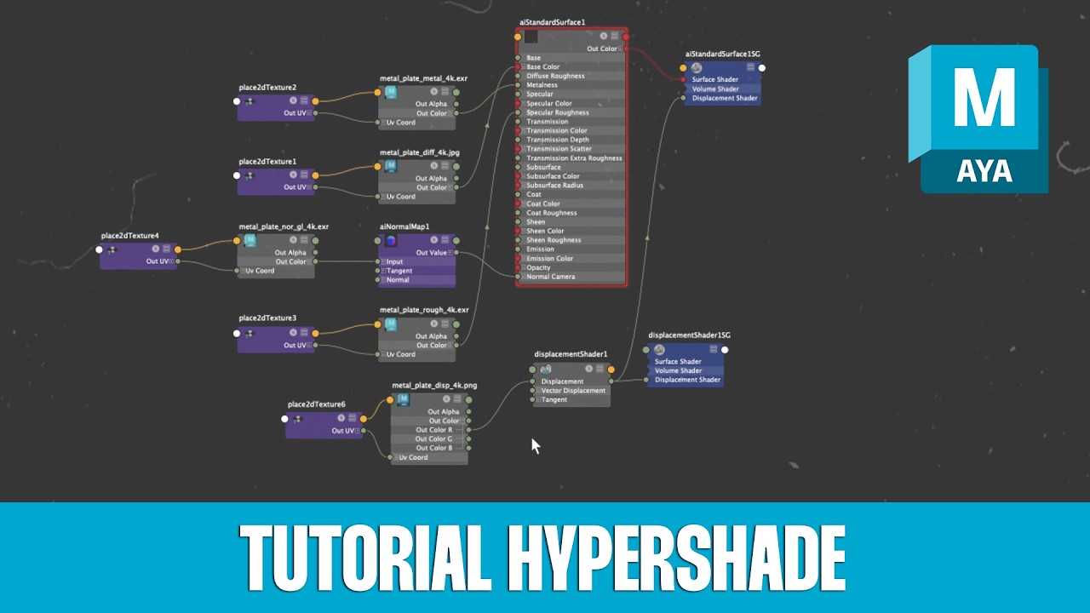Click the metal_plate_metal_4k.exr file icon
This screenshot has width=1090, height=613.
click(391, 92)
